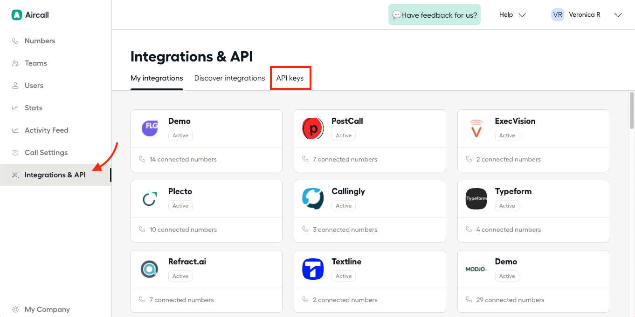Click the Active badge on Typeform card

(x=507, y=206)
